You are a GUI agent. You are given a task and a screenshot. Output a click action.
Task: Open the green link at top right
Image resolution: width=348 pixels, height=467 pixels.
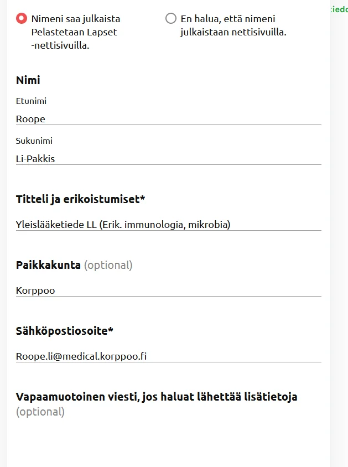(337, 9)
